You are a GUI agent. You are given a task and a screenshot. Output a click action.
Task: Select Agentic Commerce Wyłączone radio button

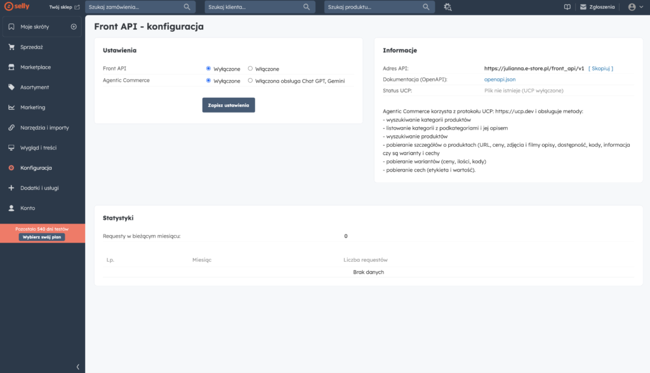click(x=208, y=81)
